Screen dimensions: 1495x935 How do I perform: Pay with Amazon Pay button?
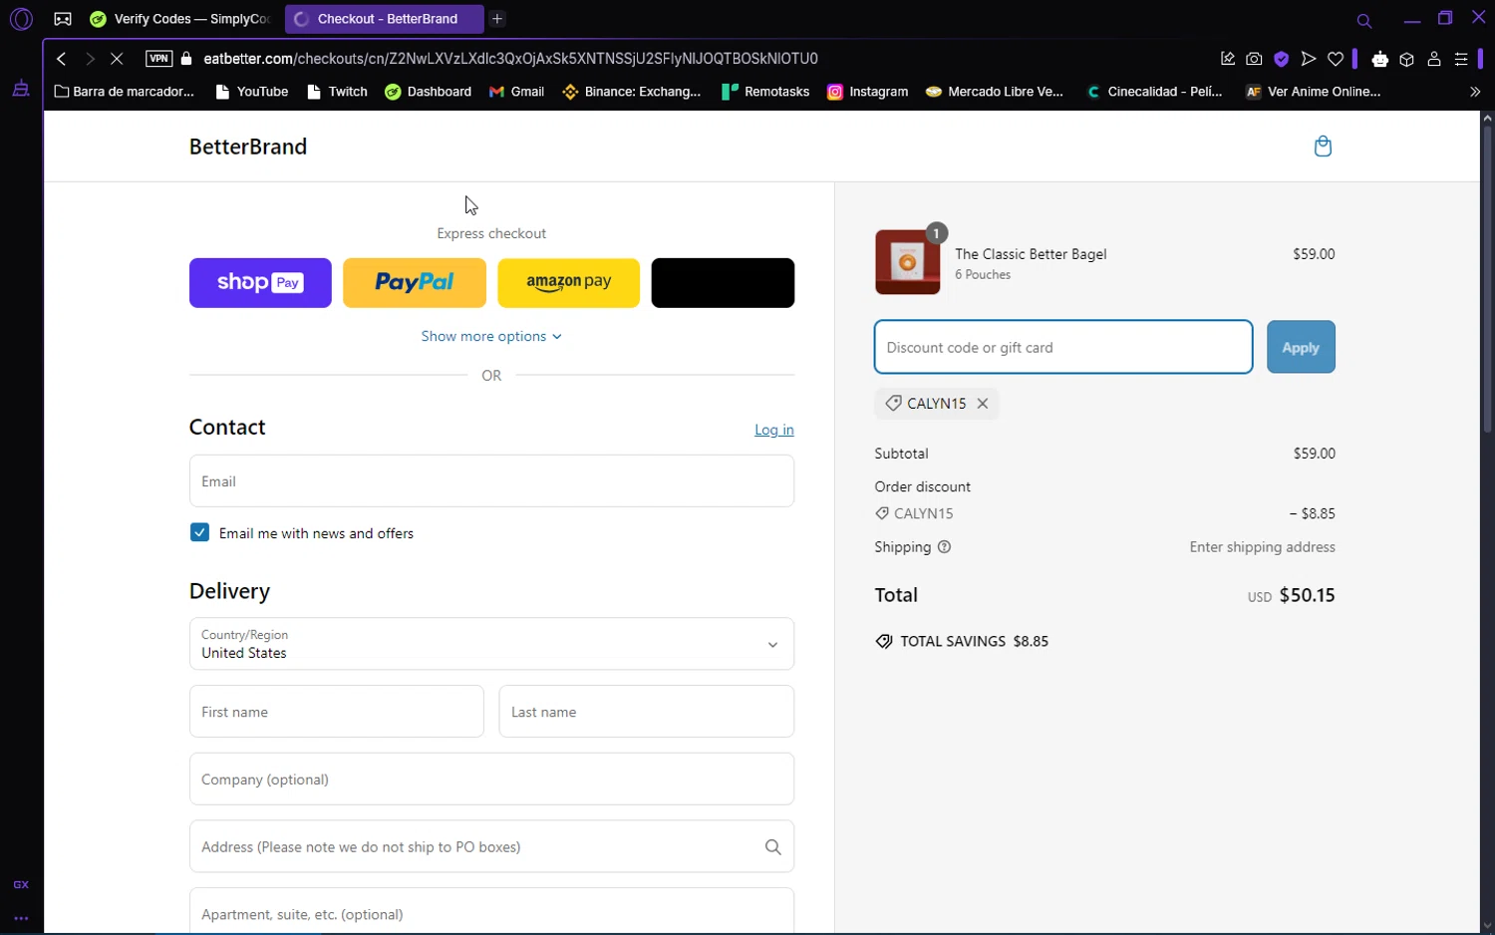coord(568,283)
